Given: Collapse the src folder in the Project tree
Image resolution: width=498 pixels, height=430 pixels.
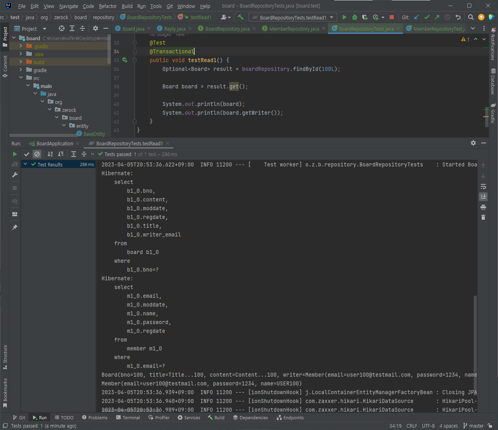Looking at the screenshot, I should point(21,78).
